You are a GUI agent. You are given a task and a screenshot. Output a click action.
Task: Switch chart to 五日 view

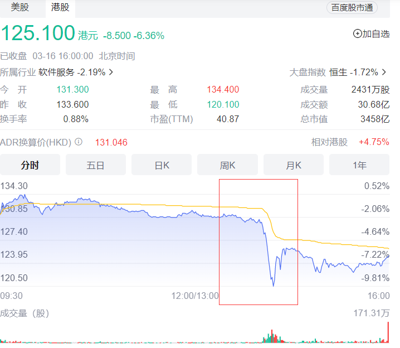click(96, 165)
